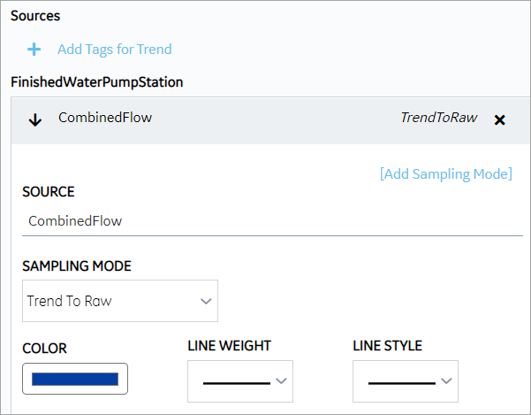Click the blue plus icon under Sources
531x415 pixels.
[x=34, y=50]
